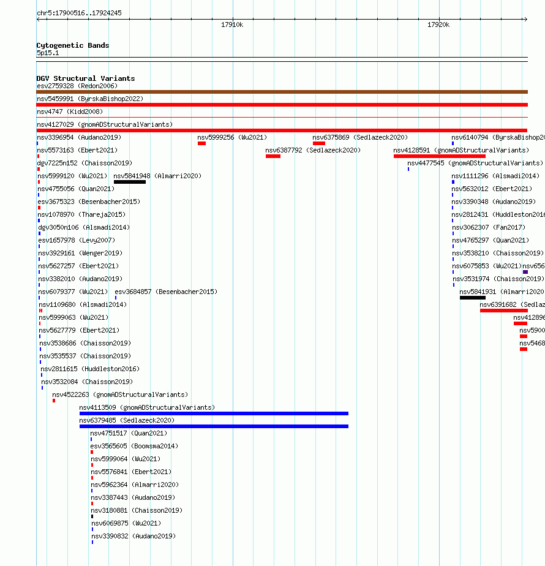Click the long red bar under nsv4128591
Image resolution: width=545 pixels, height=566 pixels.
point(439,156)
